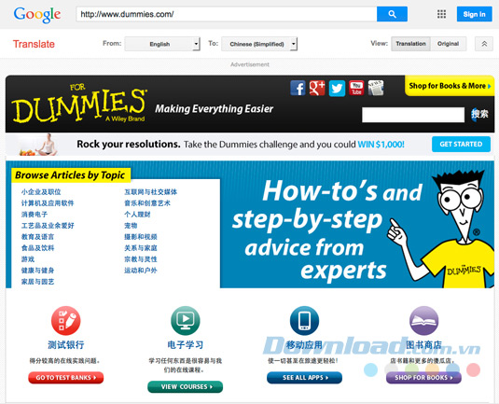
Task: Open the 工艺品及业余爱好 topic link
Action: pos(48,226)
